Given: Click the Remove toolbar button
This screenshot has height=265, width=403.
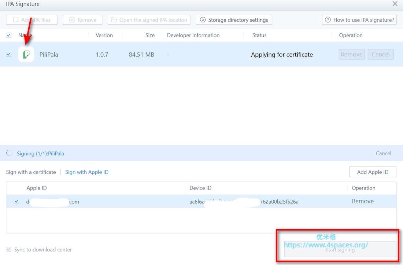Looking at the screenshot, I should pyautogui.click(x=82, y=20).
